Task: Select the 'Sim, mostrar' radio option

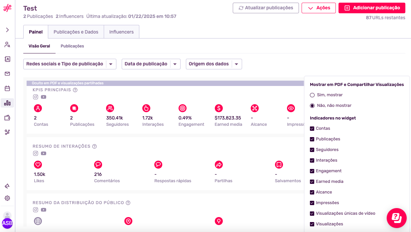Action: pyautogui.click(x=312, y=95)
